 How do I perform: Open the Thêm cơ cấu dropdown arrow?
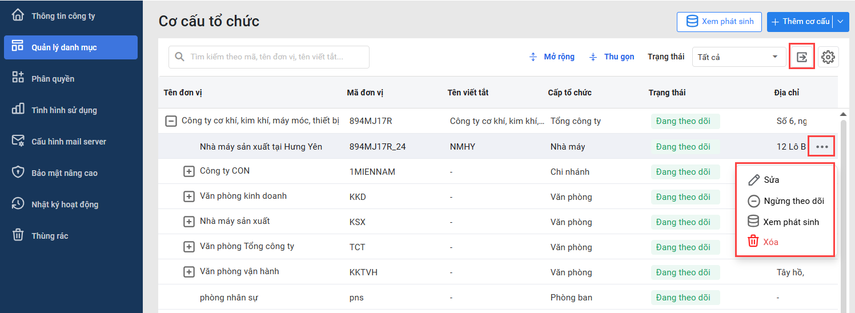841,22
